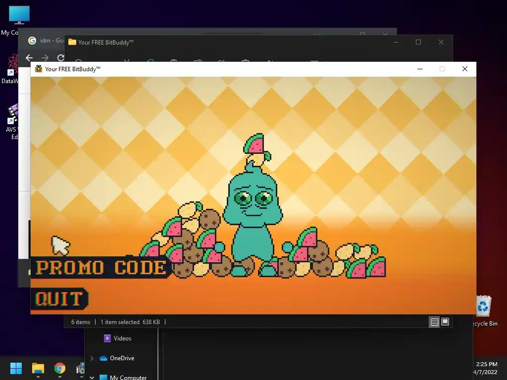Click the Google favicon on Chrome tab

tap(32, 41)
